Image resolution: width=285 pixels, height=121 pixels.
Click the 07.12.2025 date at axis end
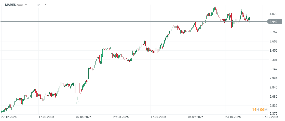click(x=270, y=117)
